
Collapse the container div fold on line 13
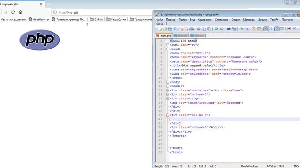coord(168,90)
